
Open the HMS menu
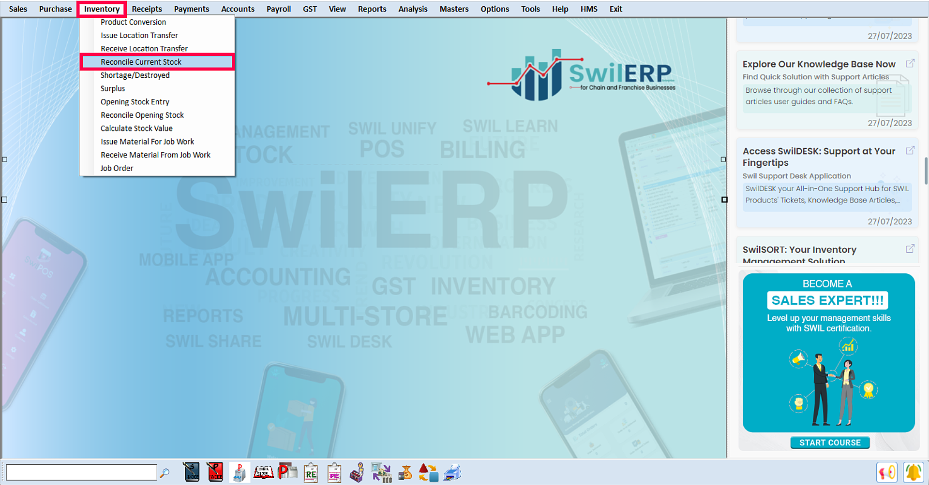589,9
